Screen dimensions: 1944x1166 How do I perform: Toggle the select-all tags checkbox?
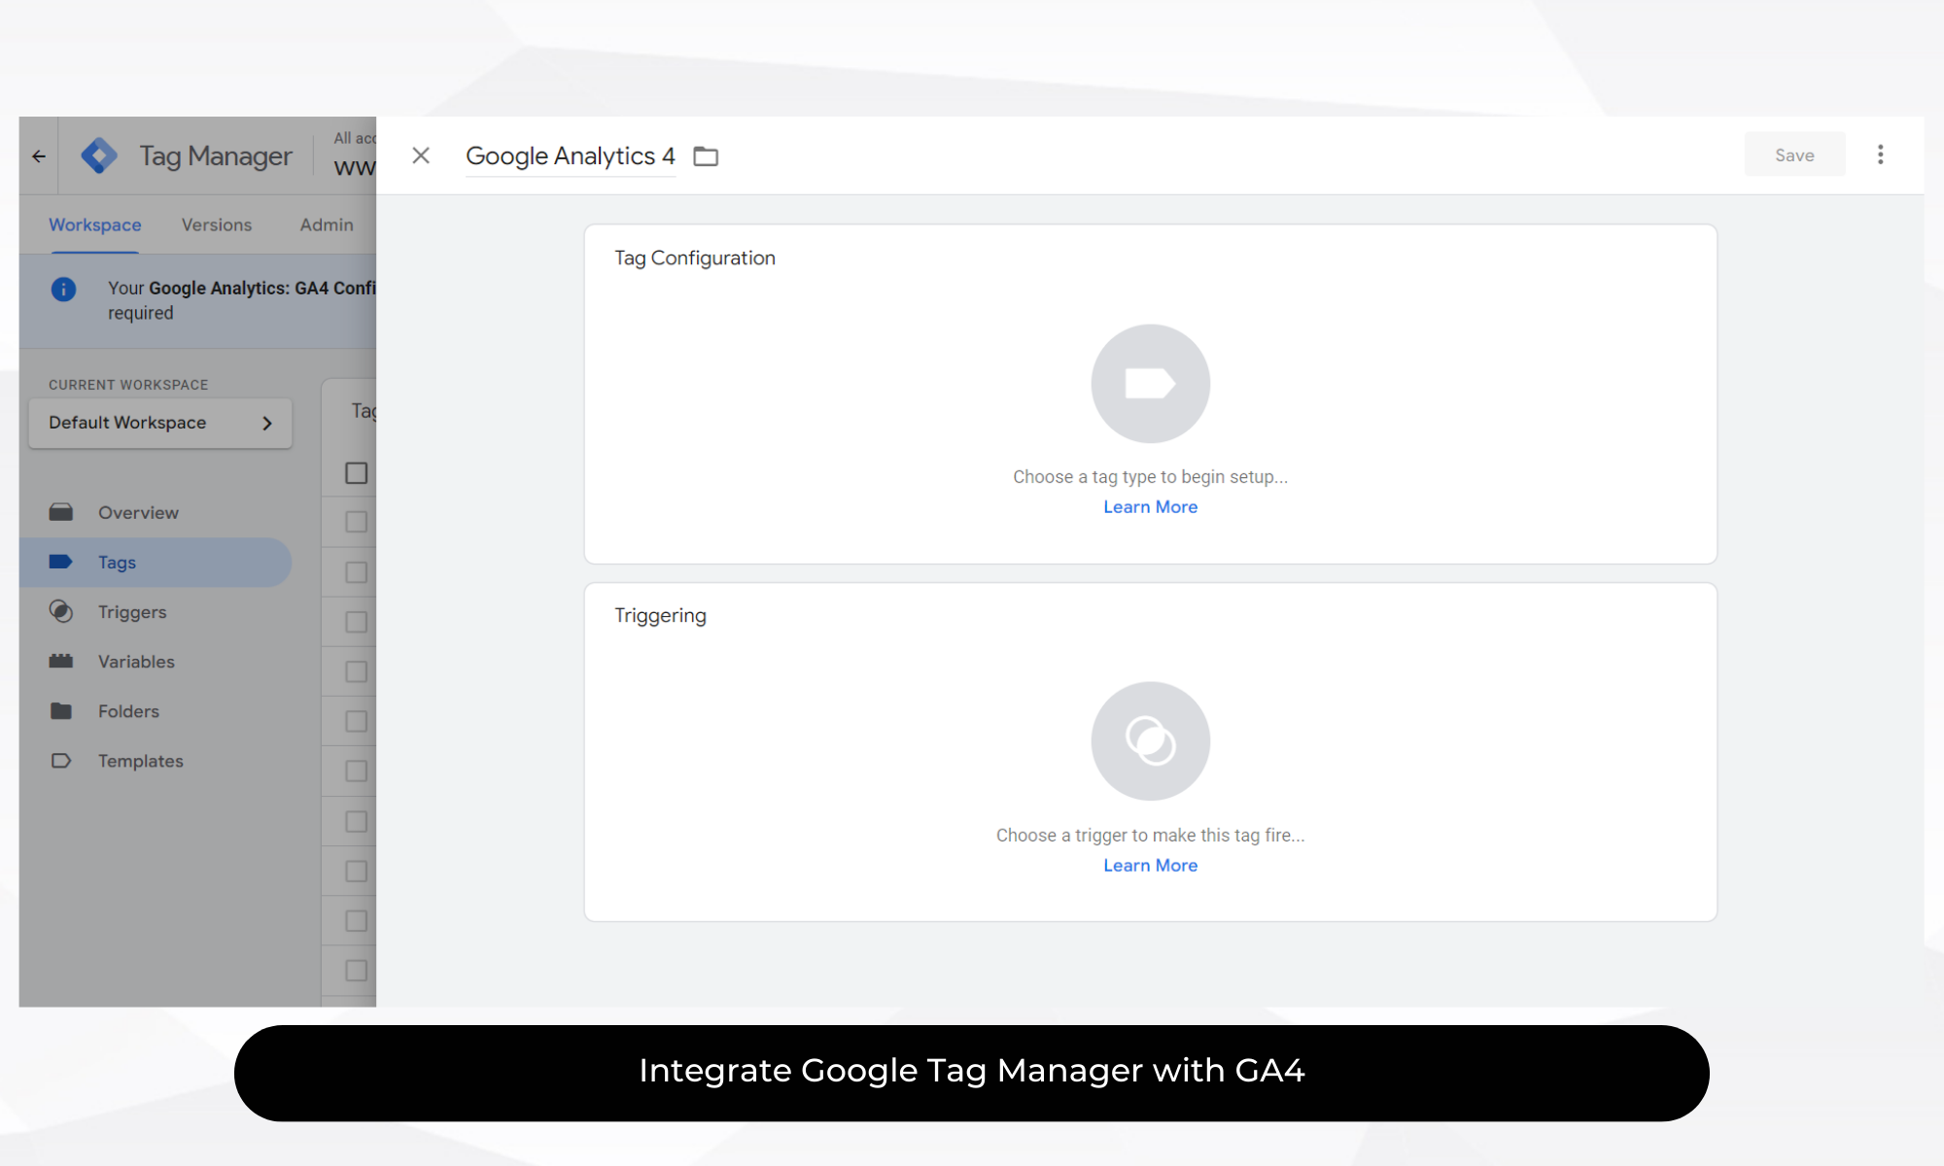pos(357,473)
